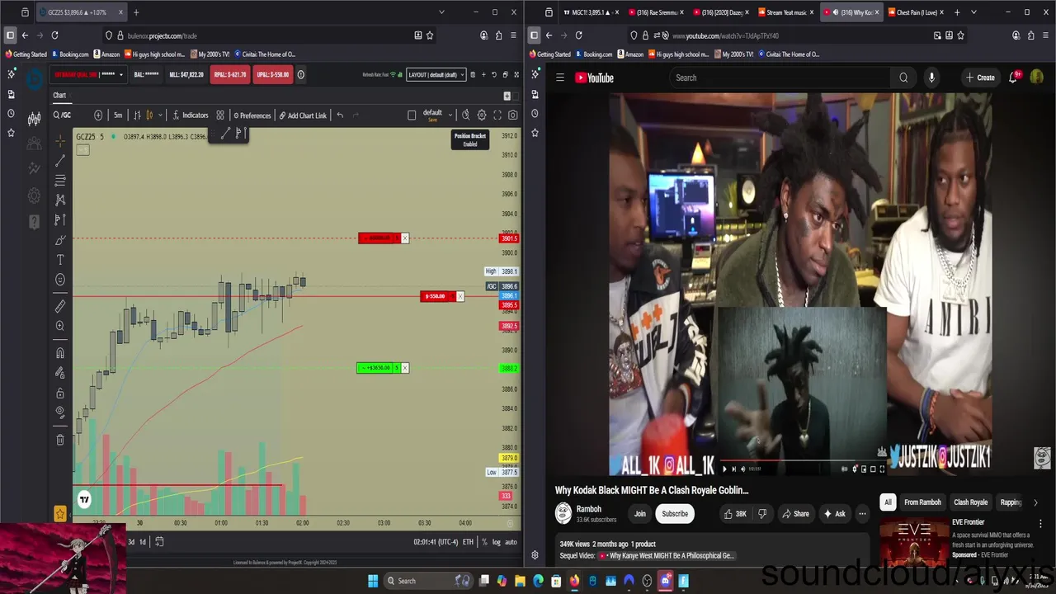Select the From Ramboh filter chip
Image resolution: width=1056 pixels, height=594 pixels.
(x=922, y=502)
